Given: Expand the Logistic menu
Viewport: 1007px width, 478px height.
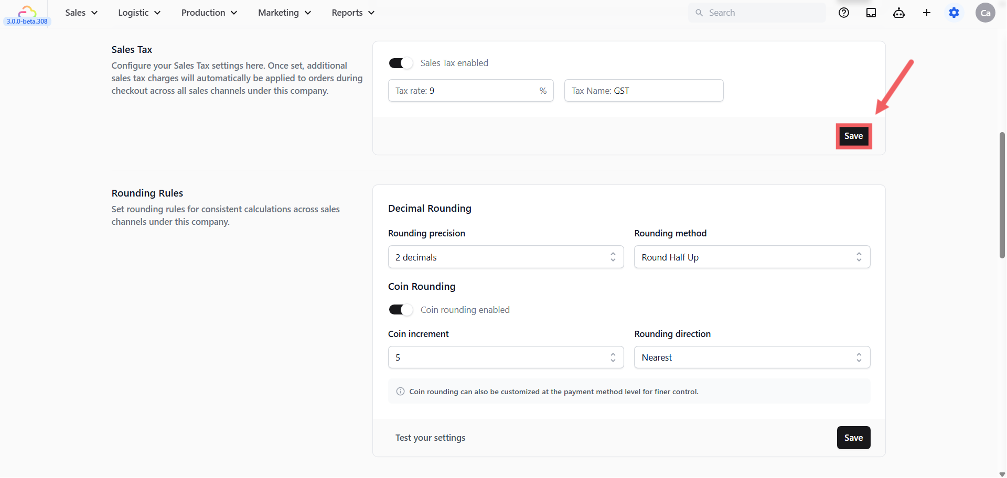Looking at the screenshot, I should (x=139, y=13).
